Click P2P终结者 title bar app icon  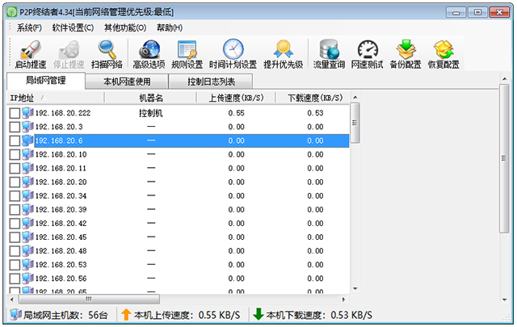(12, 12)
